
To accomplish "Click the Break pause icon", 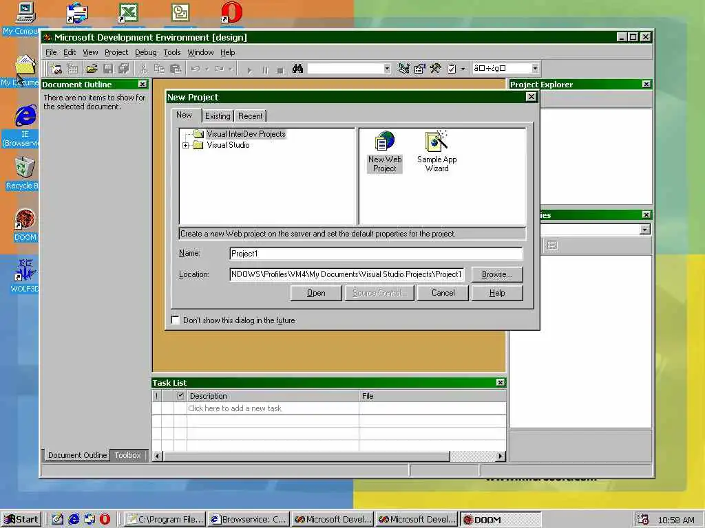I will pos(265,69).
